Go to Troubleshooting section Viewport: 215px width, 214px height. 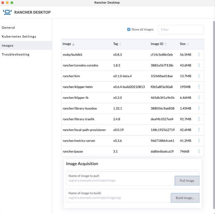tap(16, 54)
